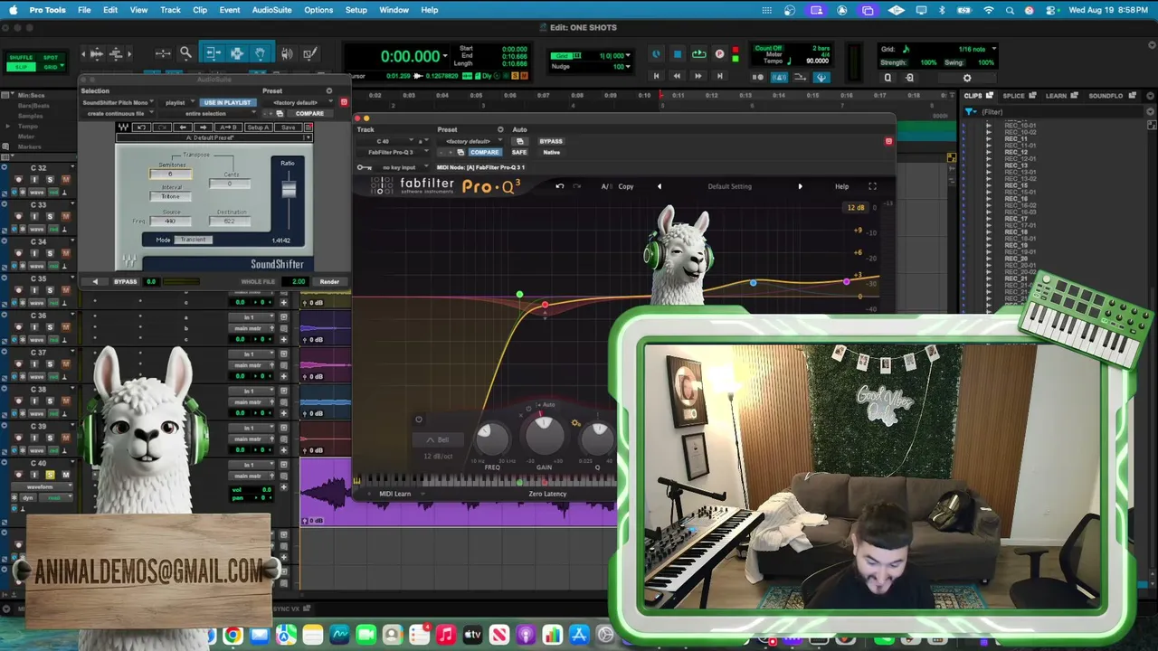Click the Stop transport button
Screen dimensions: 1158x651
click(x=677, y=54)
